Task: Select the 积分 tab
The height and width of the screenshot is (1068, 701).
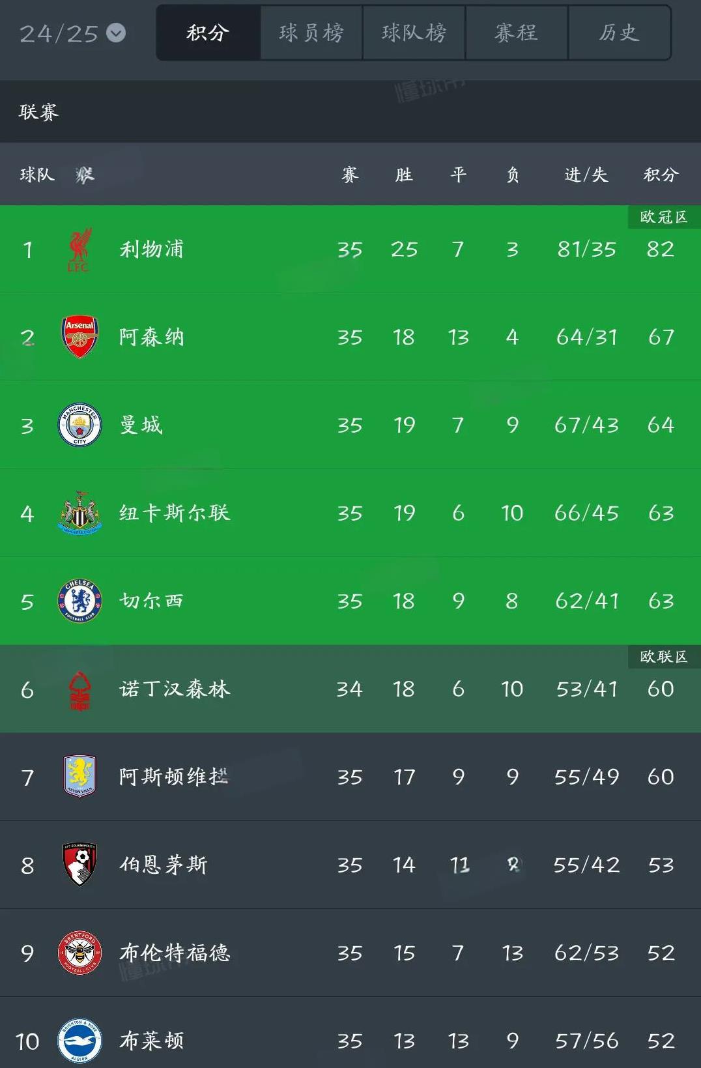Action: tap(208, 33)
